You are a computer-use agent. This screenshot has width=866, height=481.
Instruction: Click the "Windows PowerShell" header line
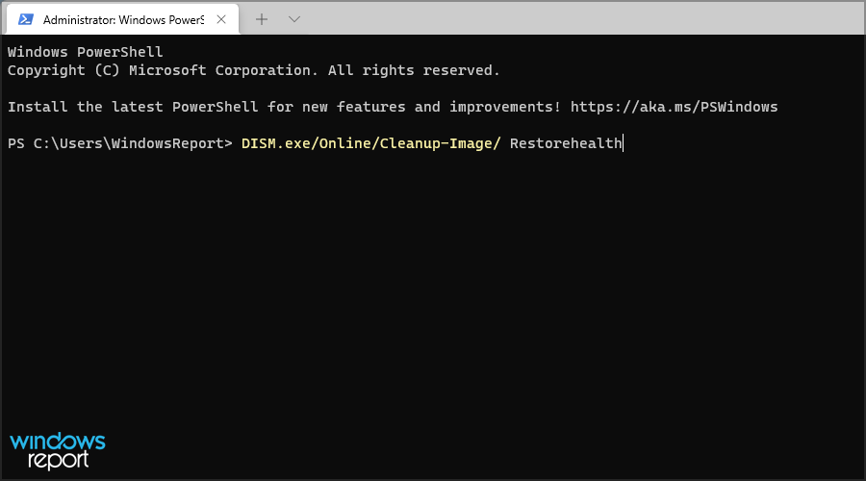(86, 52)
